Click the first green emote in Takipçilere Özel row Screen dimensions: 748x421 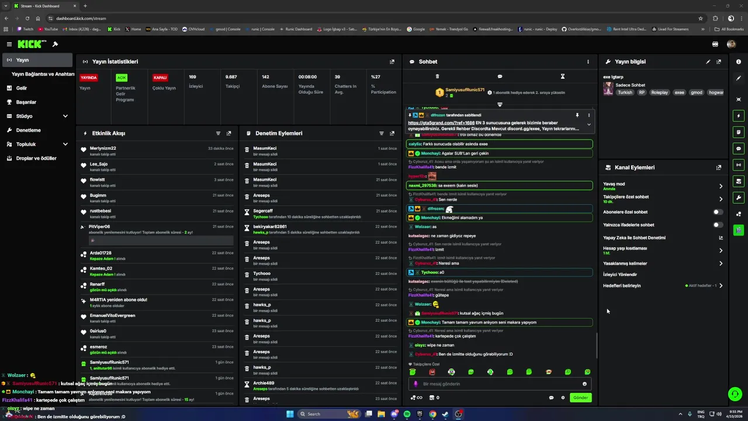pyautogui.click(x=413, y=372)
